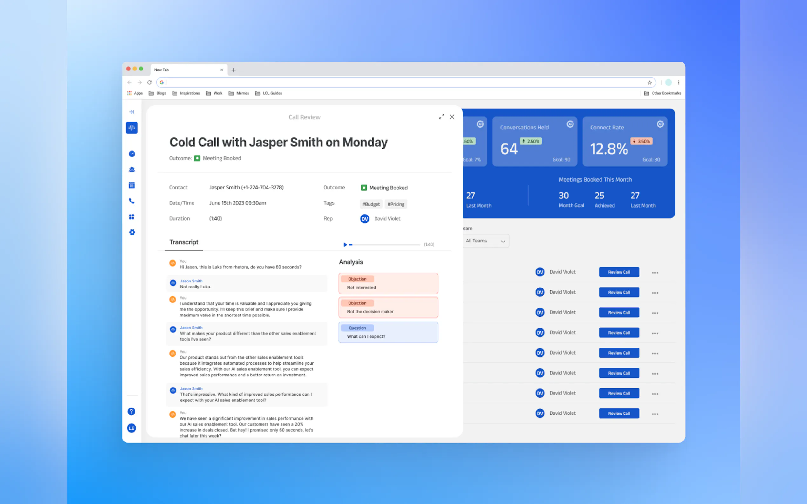Click the Connect Rate goal target icon
This screenshot has width=807, height=504.
(x=660, y=124)
